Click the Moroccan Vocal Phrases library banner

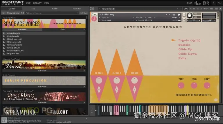pyautogui.click(x=44, y=65)
